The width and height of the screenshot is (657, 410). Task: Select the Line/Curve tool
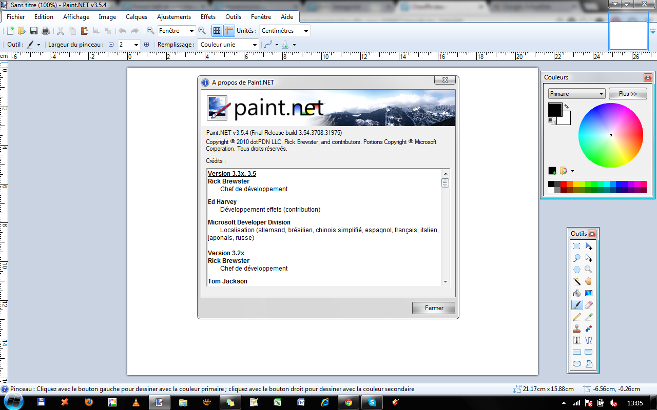coord(589,340)
